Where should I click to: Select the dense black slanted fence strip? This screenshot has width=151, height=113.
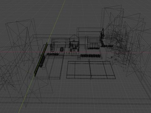pyautogui.click(x=41, y=60)
